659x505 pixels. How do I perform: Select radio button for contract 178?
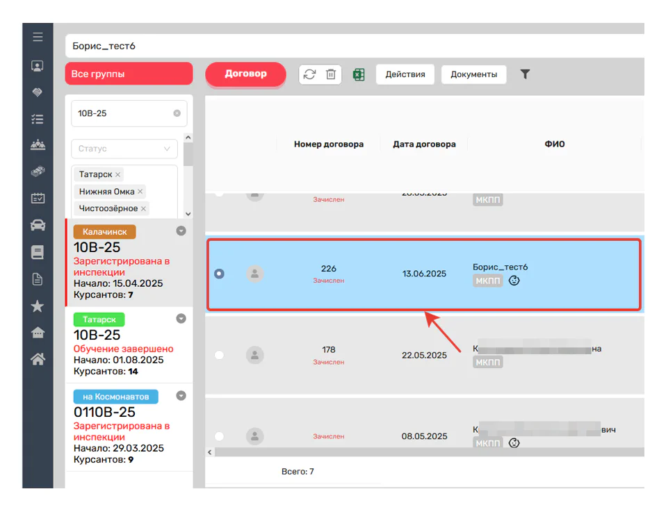(x=220, y=355)
